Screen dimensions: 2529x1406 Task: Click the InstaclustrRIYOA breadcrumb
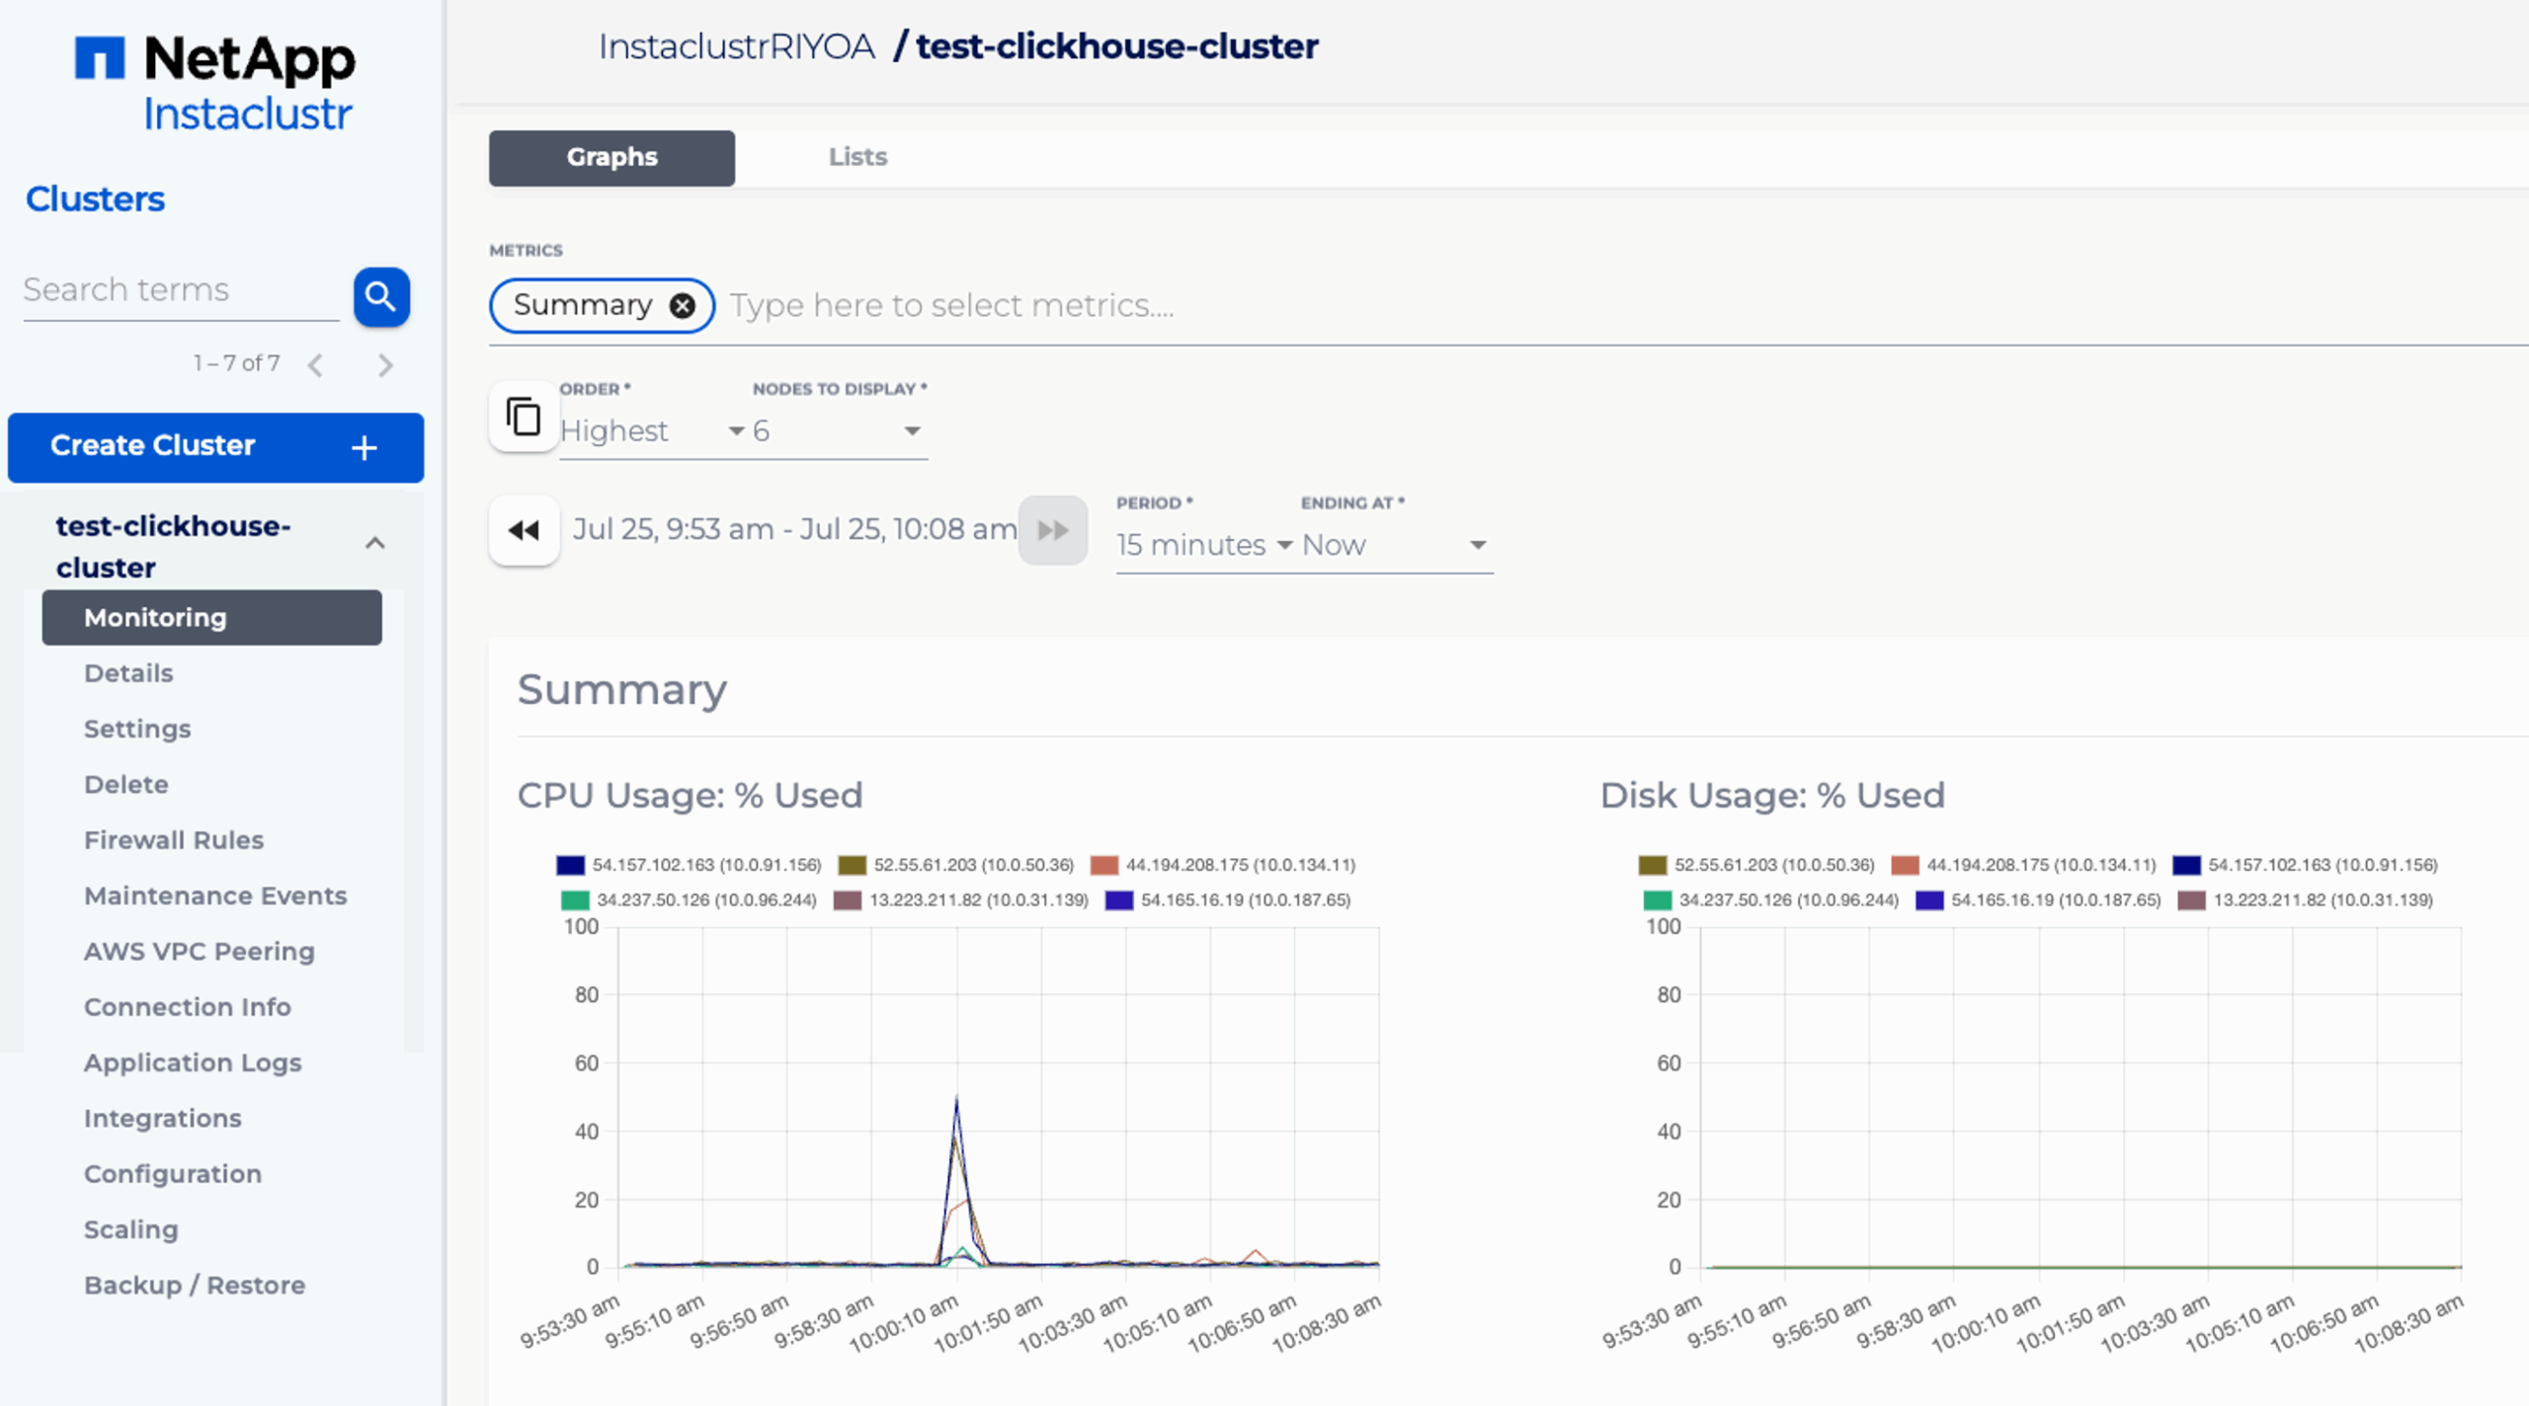[x=737, y=46]
